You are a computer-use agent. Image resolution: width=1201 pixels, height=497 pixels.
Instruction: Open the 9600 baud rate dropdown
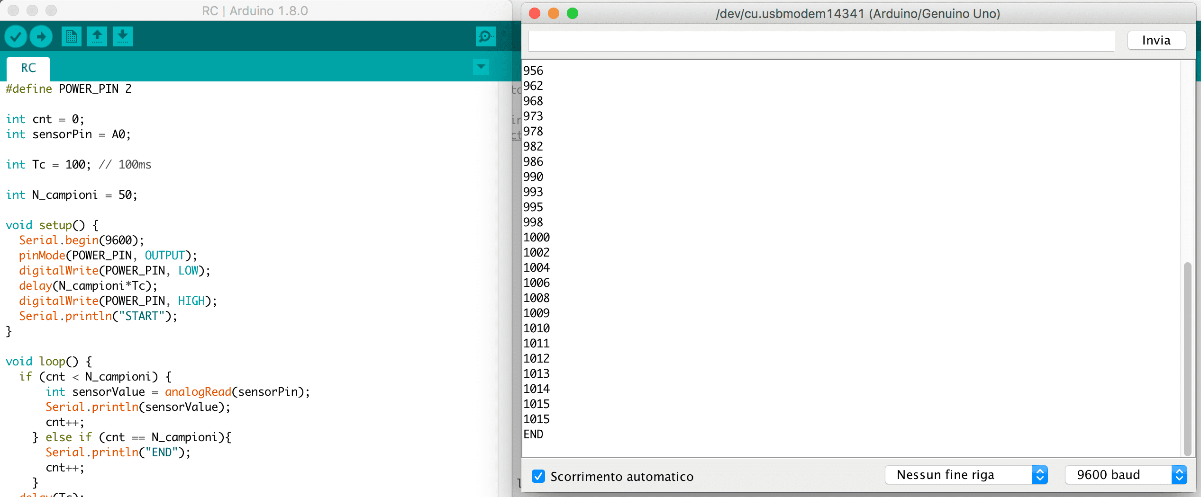click(x=1126, y=475)
